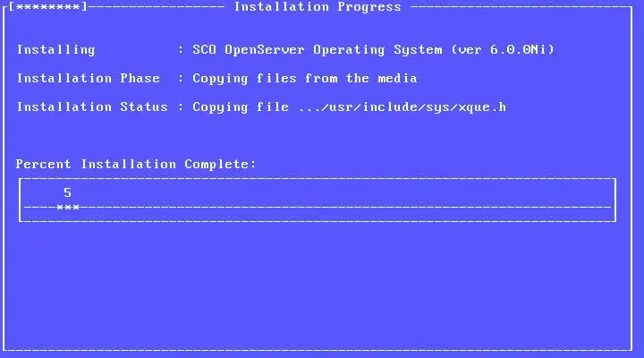
Task: Select the Copying files from the media text
Action: 305,79
